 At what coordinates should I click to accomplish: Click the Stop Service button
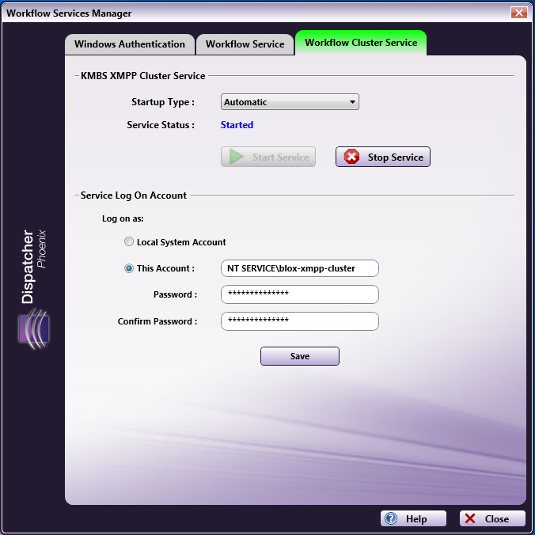coord(383,157)
